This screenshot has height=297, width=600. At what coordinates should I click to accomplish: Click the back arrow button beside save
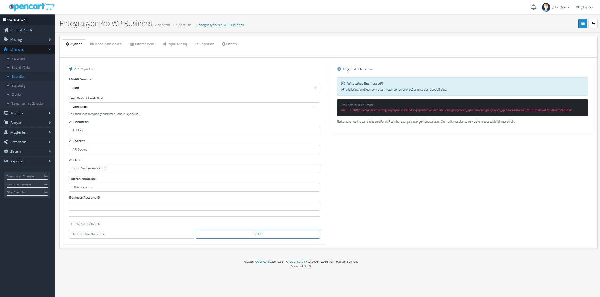pos(593,24)
